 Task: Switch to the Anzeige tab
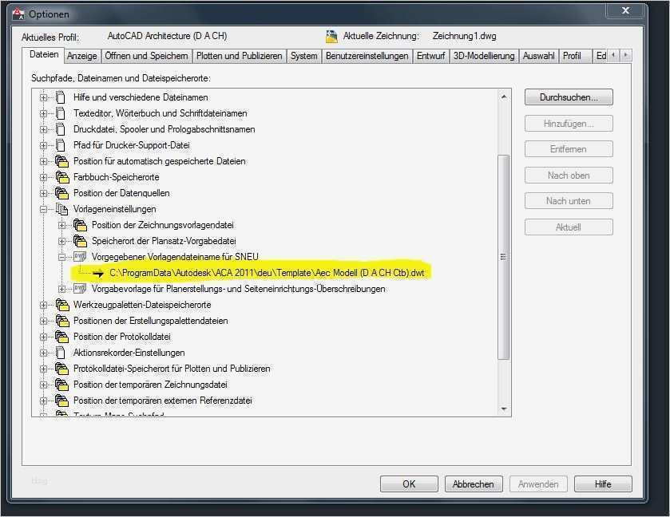[82, 56]
